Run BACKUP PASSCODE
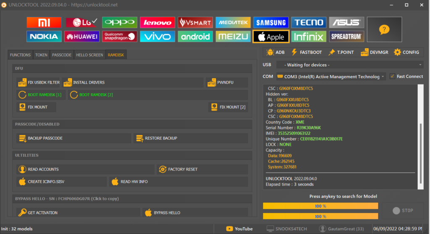 coord(73,138)
